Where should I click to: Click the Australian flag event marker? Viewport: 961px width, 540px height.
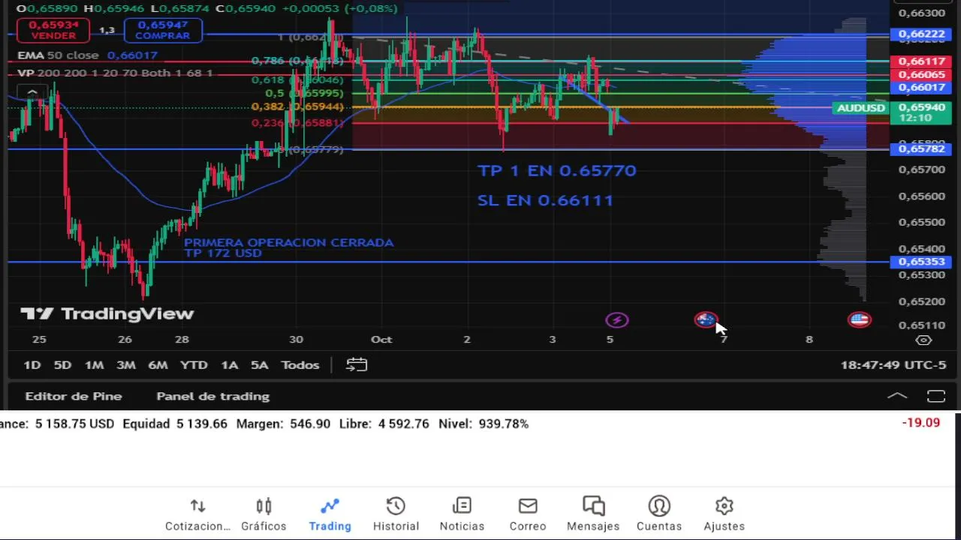coord(706,320)
